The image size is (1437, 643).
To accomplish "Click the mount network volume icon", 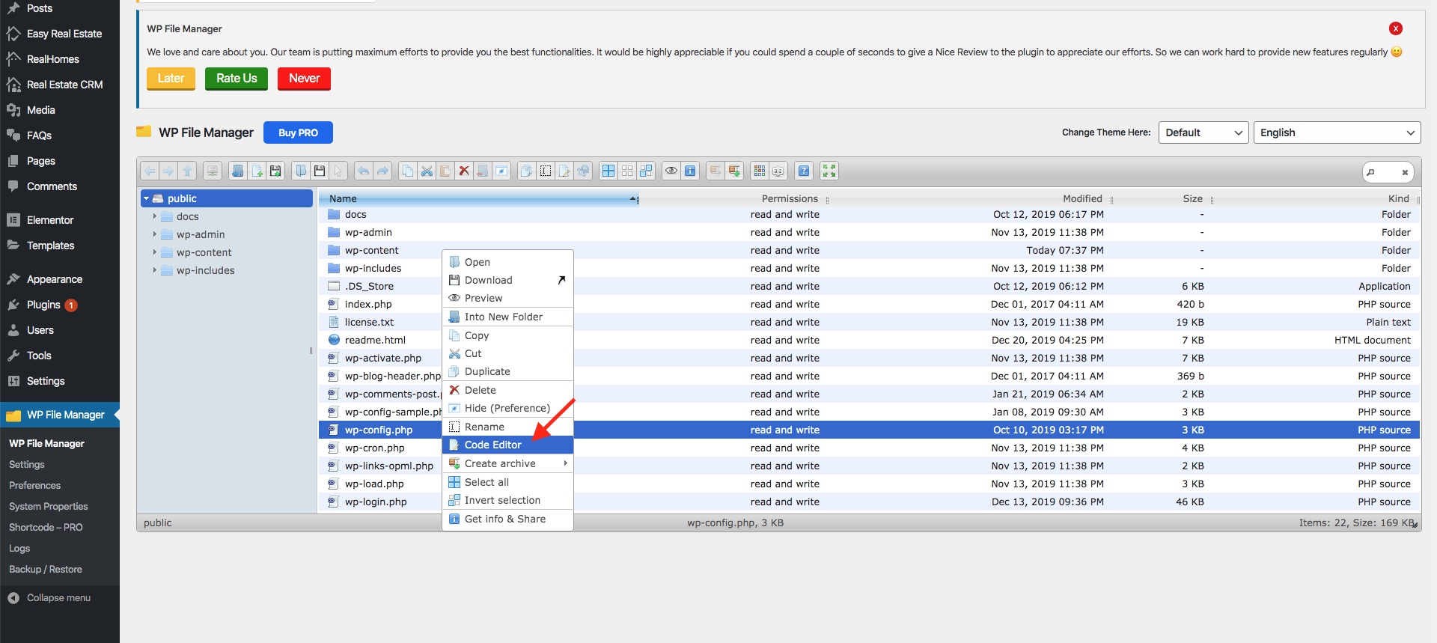I will point(213,171).
